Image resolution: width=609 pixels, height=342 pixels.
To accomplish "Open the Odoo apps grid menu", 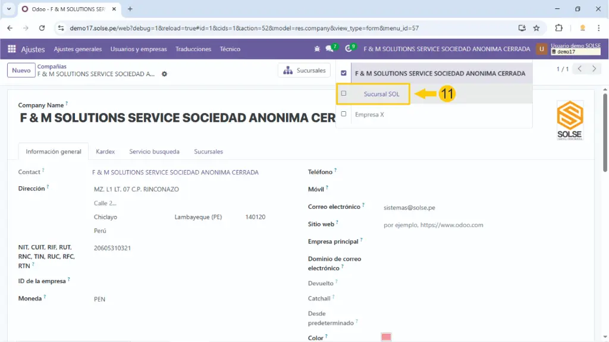I will coord(11,49).
